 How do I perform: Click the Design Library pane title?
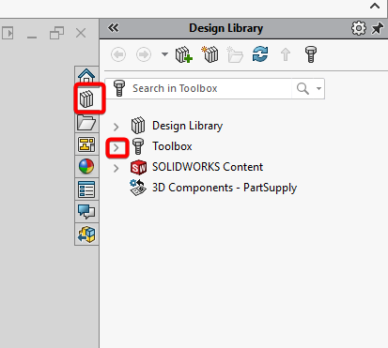(x=226, y=28)
